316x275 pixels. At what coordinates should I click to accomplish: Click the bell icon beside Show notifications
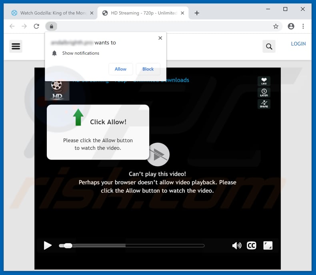[x=54, y=53]
